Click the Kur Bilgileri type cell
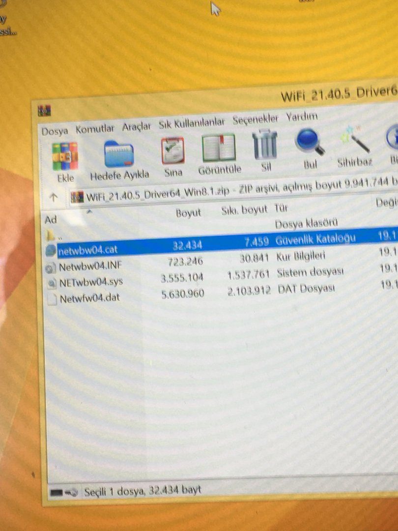 click(x=301, y=256)
